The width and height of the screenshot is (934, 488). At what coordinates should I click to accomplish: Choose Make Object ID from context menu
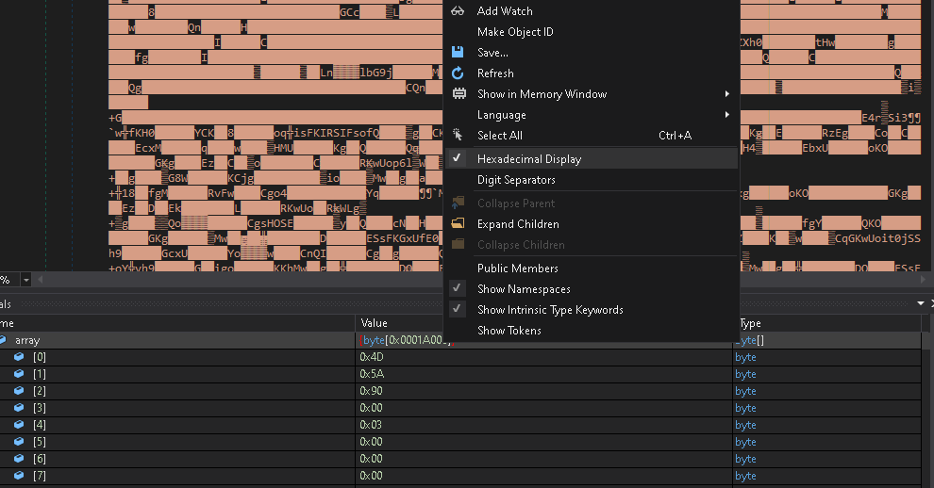pyautogui.click(x=515, y=32)
